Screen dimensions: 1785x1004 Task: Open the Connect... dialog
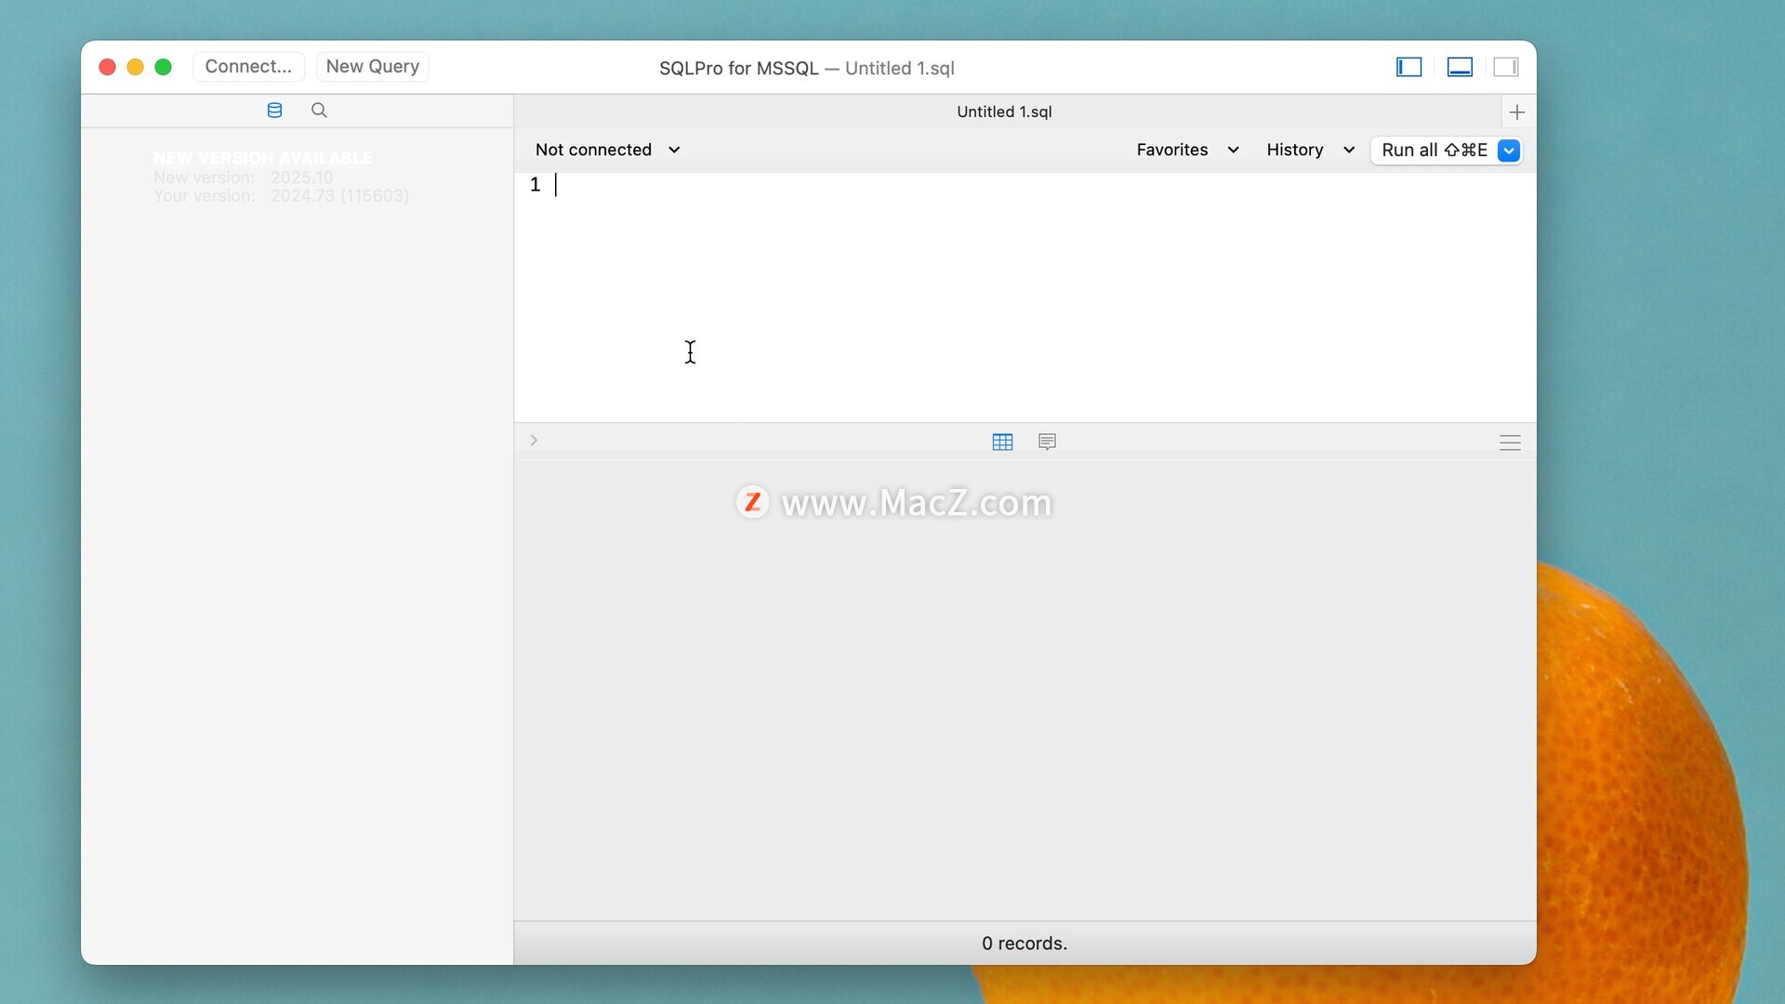248,67
